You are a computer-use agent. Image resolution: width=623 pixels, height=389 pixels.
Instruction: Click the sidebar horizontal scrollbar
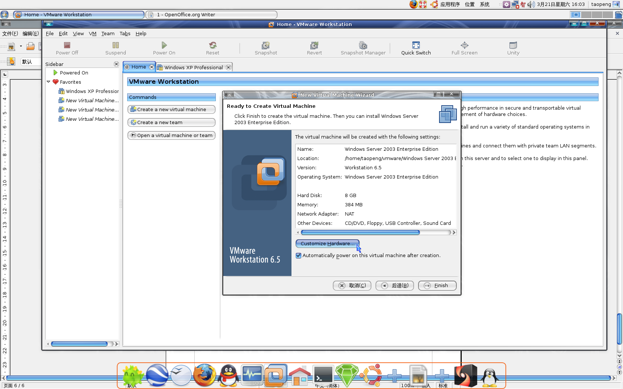tap(79, 344)
